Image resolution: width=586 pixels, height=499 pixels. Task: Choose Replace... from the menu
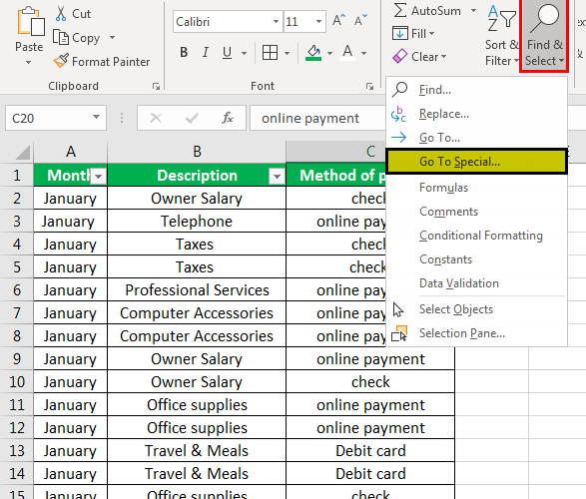(x=476, y=114)
